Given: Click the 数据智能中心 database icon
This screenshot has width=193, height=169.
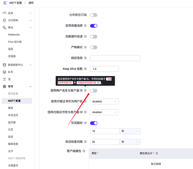Looking at the screenshot, I should 4,65.
